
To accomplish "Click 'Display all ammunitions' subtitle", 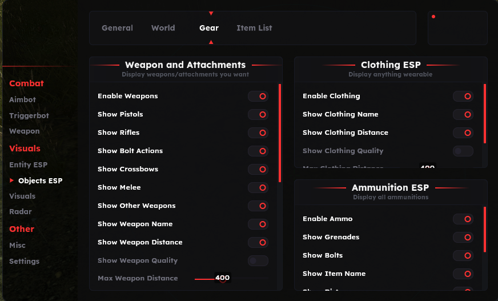I will (x=391, y=197).
